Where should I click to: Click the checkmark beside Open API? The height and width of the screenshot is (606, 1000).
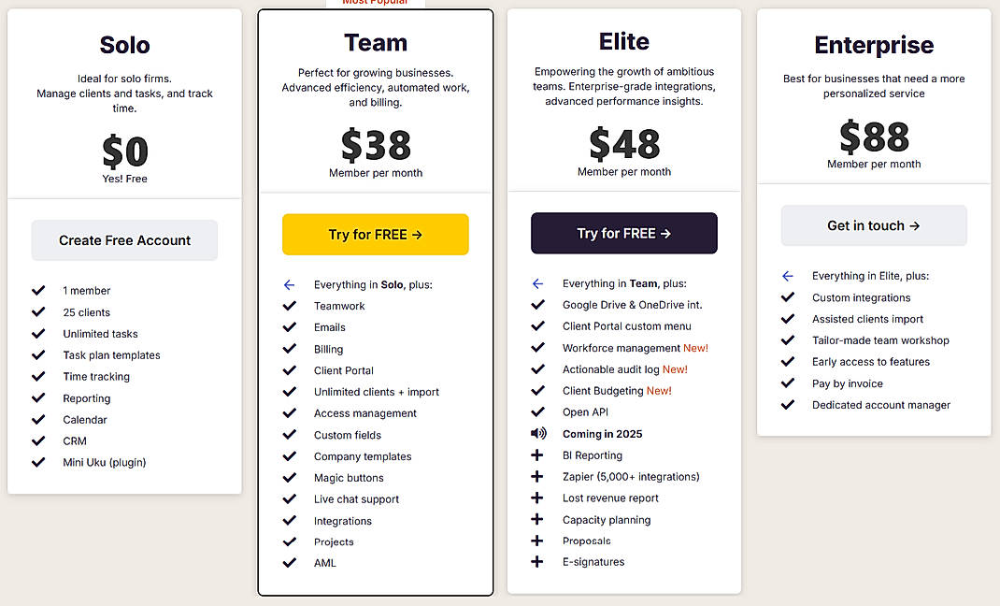(538, 411)
